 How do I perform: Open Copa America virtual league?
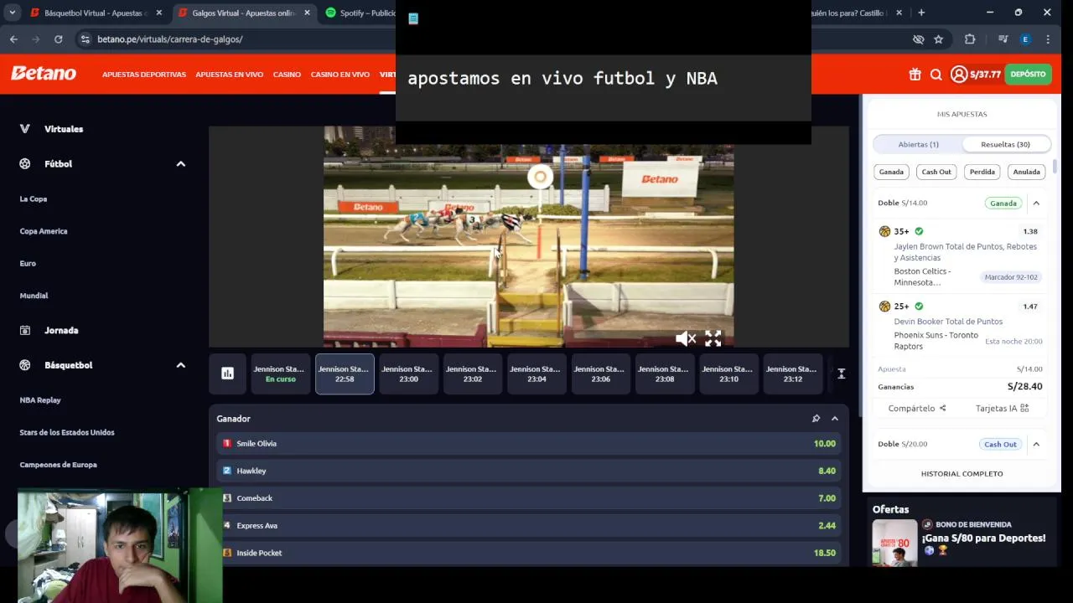(44, 231)
